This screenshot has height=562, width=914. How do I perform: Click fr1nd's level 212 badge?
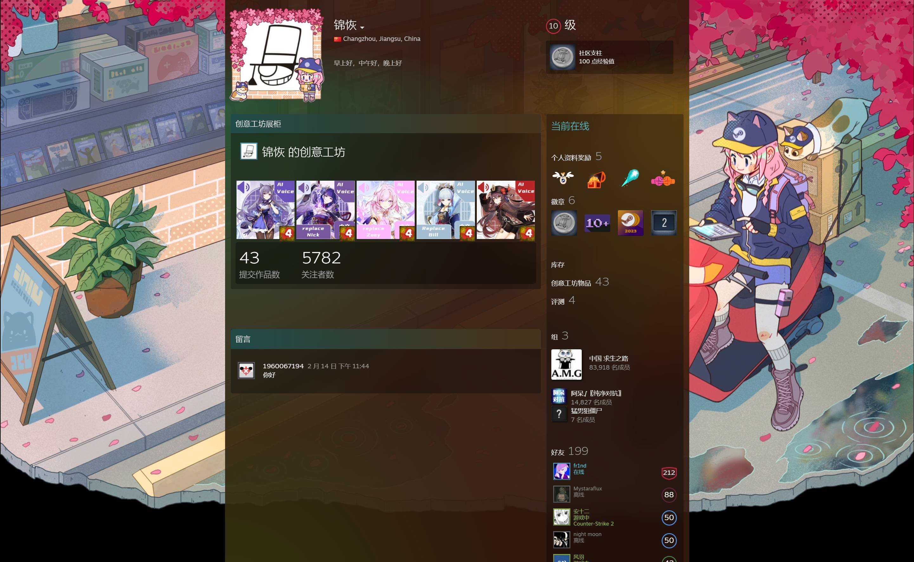669,472
